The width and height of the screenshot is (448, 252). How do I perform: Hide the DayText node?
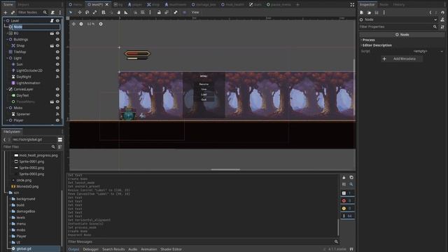click(x=57, y=95)
